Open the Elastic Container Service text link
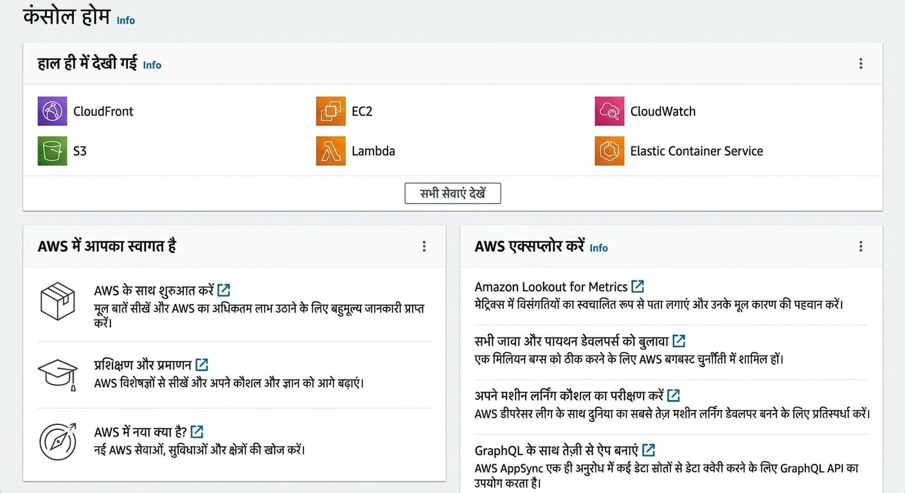This screenshot has height=493, width=905. (697, 151)
